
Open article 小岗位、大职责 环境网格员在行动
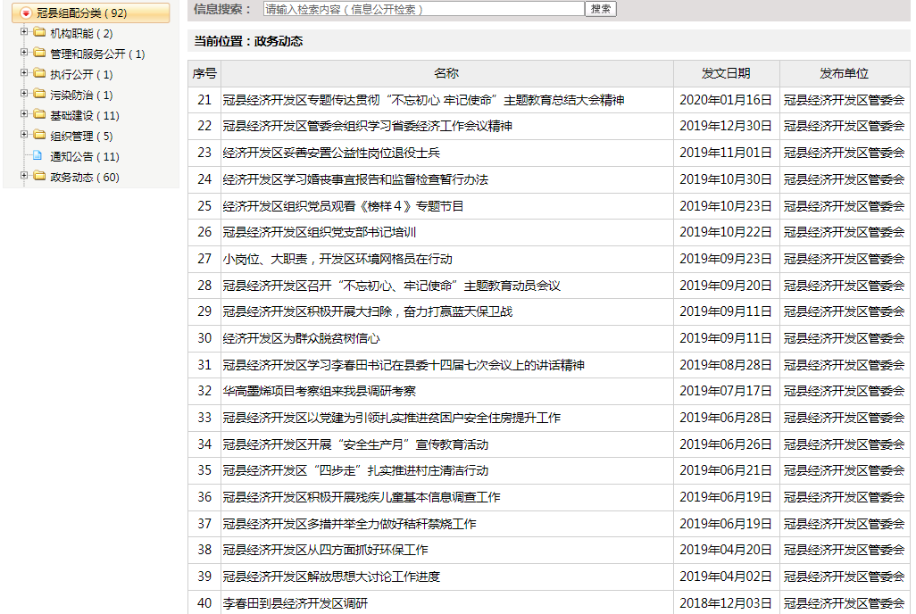click(337, 259)
